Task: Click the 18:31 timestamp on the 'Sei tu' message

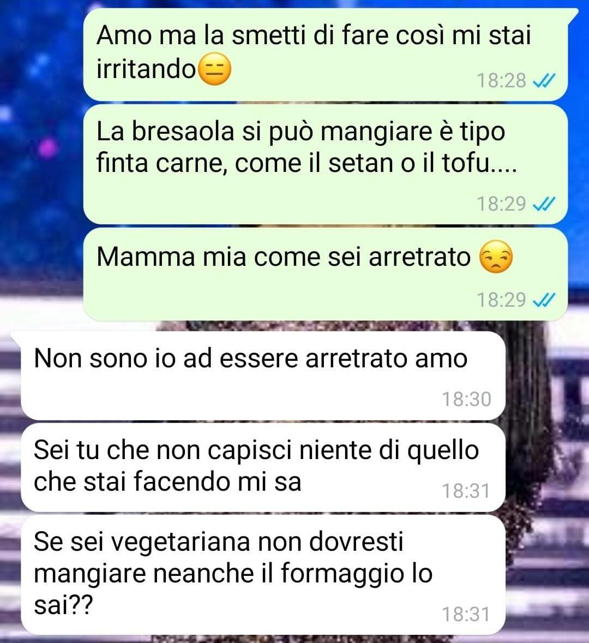Action: 466,491
